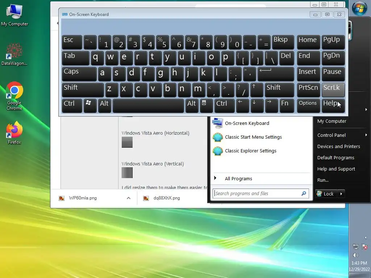The image size is (371, 278).
Task: Toggle the left Shift key
Action: tap(83, 90)
